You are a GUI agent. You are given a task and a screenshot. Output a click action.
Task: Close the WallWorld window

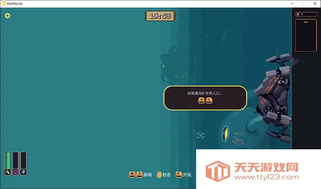[x=315, y=4]
